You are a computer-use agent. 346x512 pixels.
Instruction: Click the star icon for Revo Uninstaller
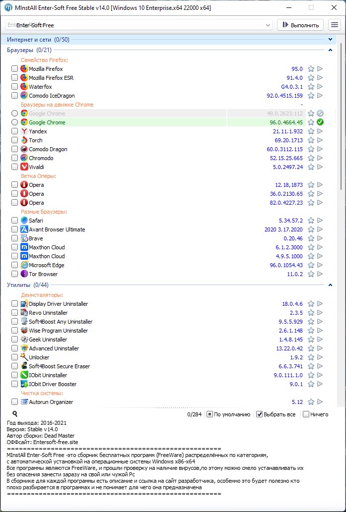pos(311,313)
